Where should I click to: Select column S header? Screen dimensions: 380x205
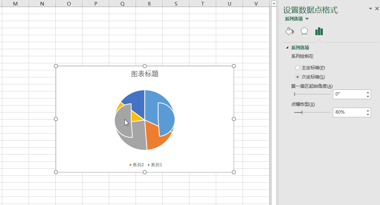(176, 4)
